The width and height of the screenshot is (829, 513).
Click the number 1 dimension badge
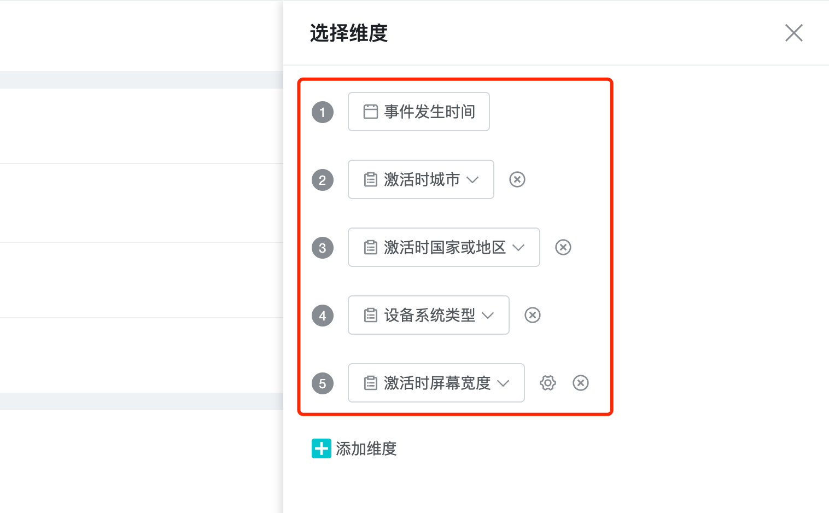point(323,112)
